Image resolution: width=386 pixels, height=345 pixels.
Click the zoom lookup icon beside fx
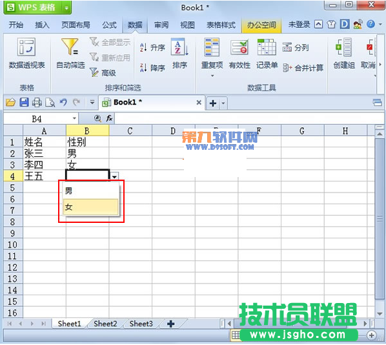point(97,118)
